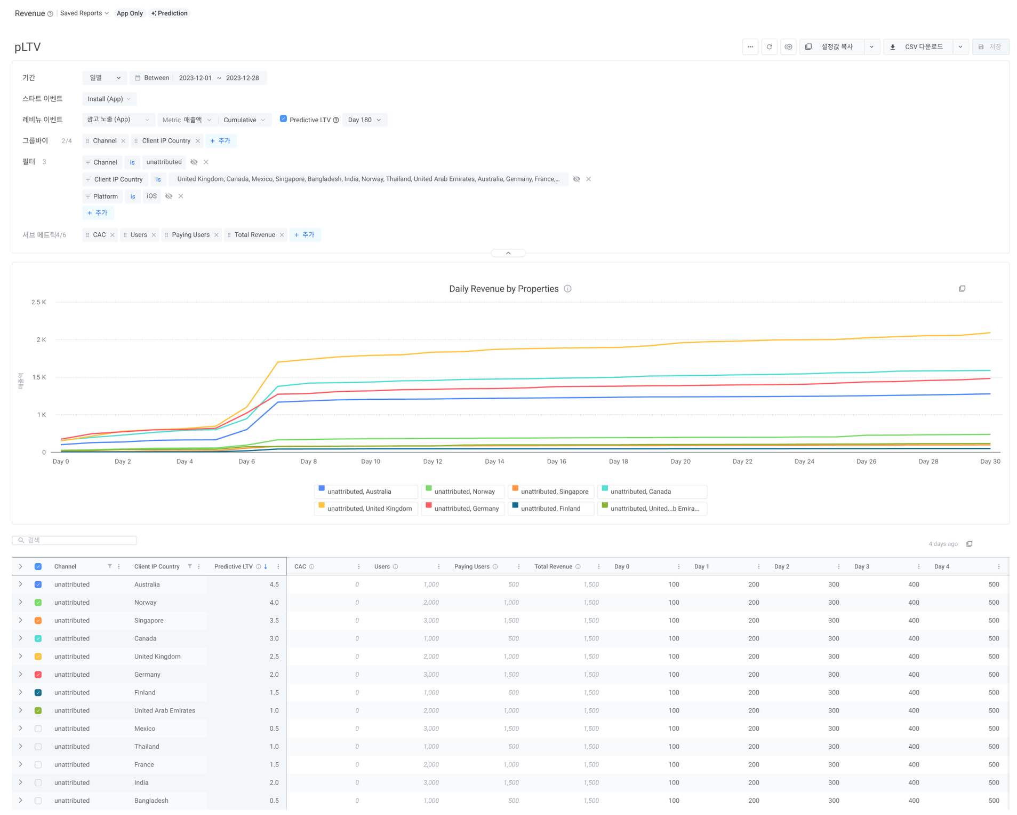Uncheck the Norway row checkbox
The height and width of the screenshot is (815, 1017).
[38, 603]
